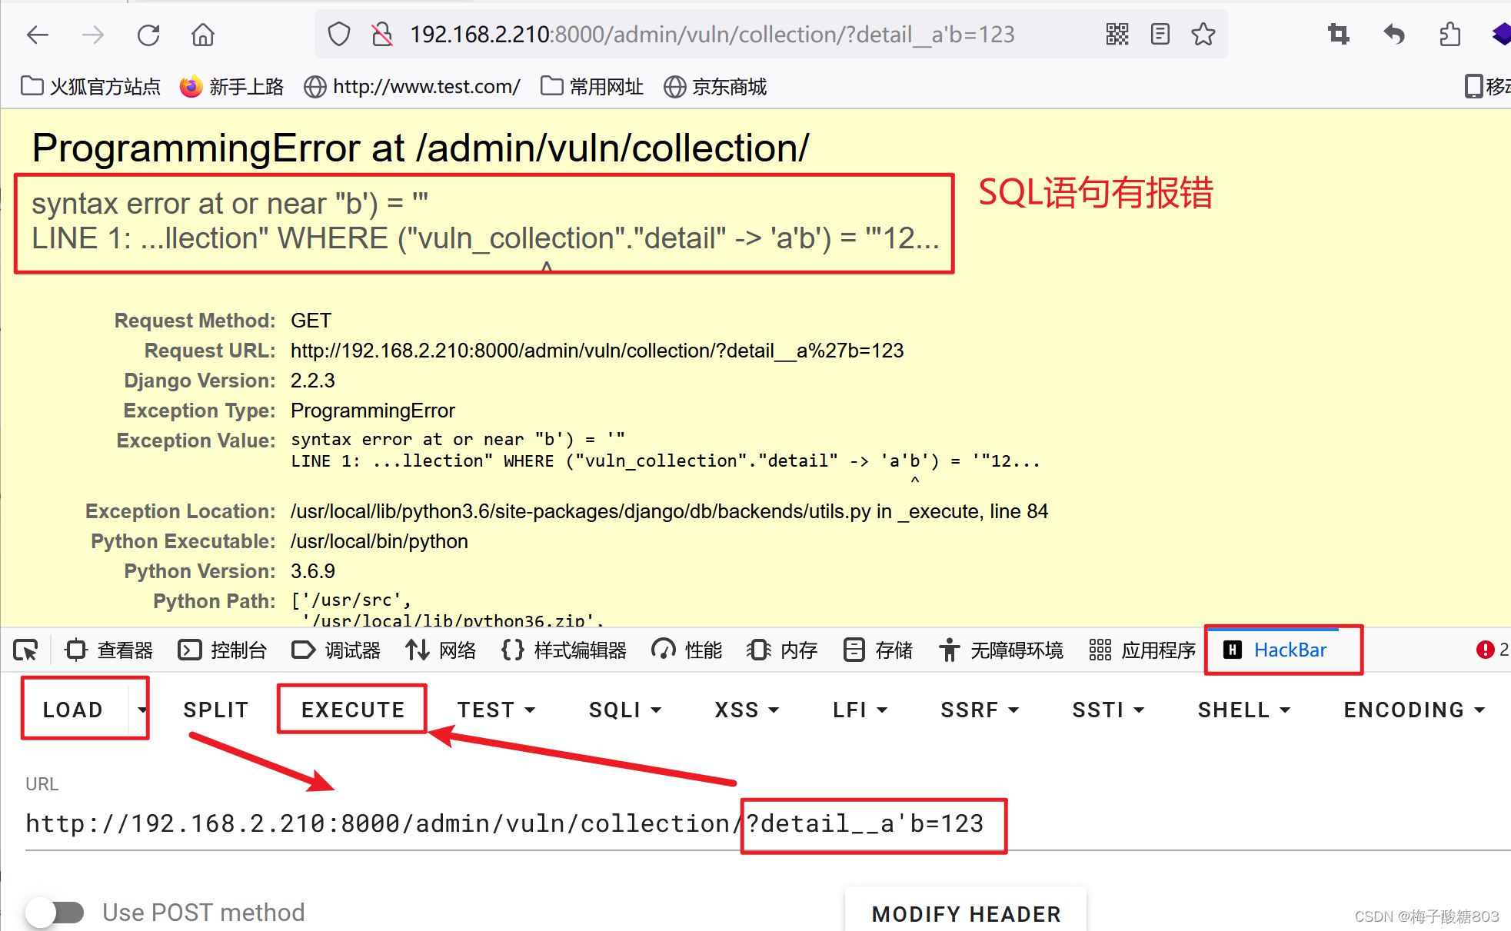Open the XSS attack dropdown
This screenshot has width=1511, height=931.
(745, 709)
